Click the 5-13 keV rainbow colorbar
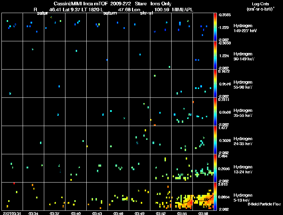This screenshot has height=215, width=283. pos(215,196)
